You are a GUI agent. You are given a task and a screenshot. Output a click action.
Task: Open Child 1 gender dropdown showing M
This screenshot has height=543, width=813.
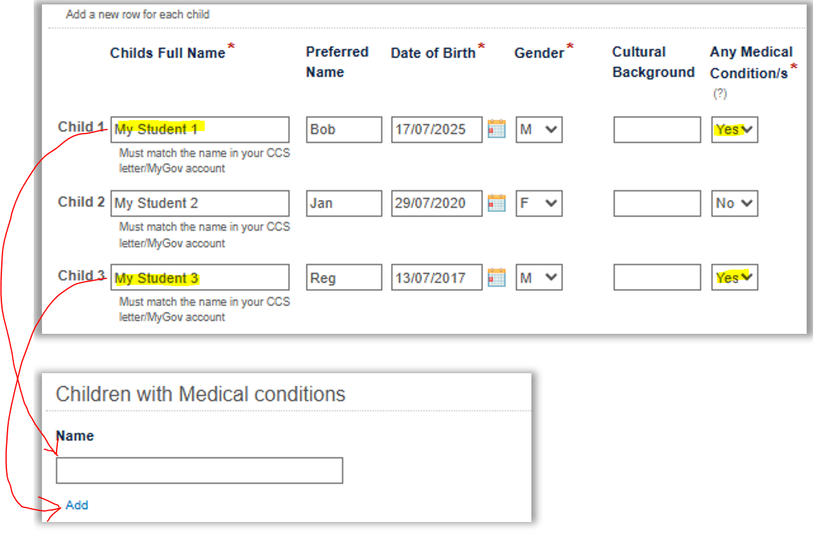coord(539,130)
